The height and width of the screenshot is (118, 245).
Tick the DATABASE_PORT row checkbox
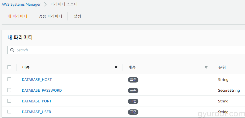pyautogui.click(x=9, y=101)
